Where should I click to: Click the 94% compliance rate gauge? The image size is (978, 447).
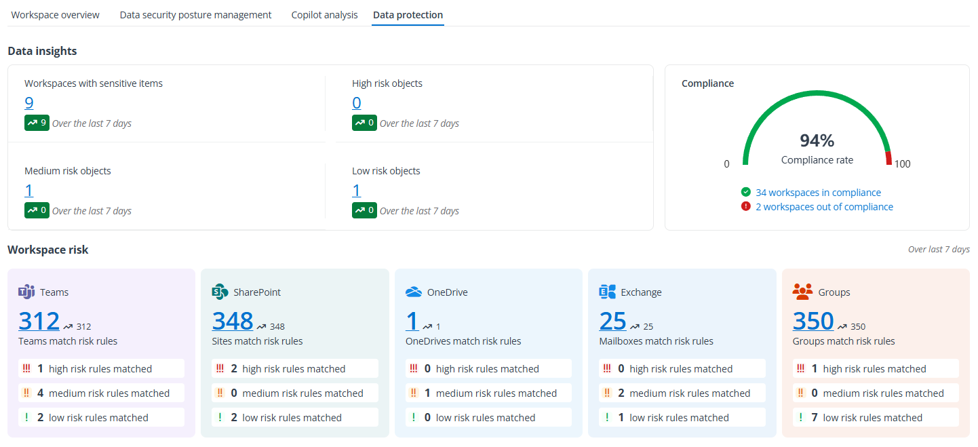pyautogui.click(x=817, y=140)
